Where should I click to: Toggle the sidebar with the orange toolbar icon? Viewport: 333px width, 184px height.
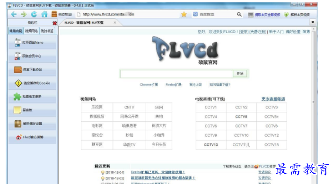click(54, 14)
